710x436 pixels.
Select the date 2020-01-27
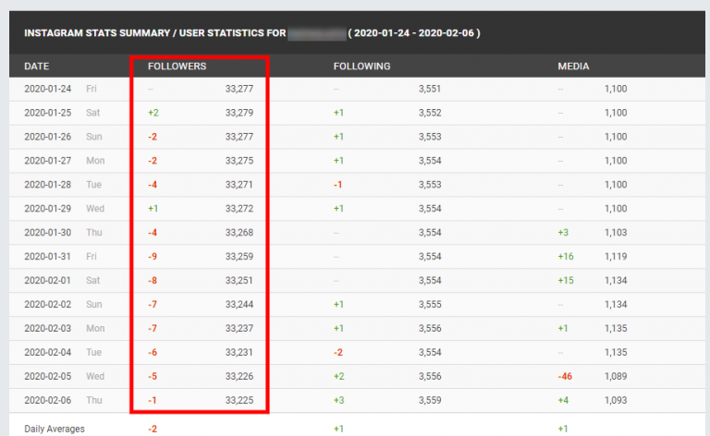[x=47, y=161]
